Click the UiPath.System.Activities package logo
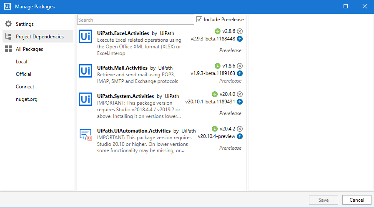This screenshot has height=208, width=374. (85, 99)
